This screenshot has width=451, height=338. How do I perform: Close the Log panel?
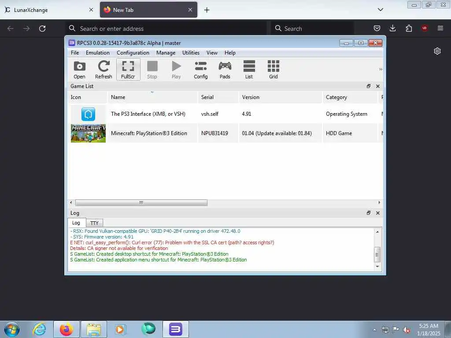coord(377,213)
